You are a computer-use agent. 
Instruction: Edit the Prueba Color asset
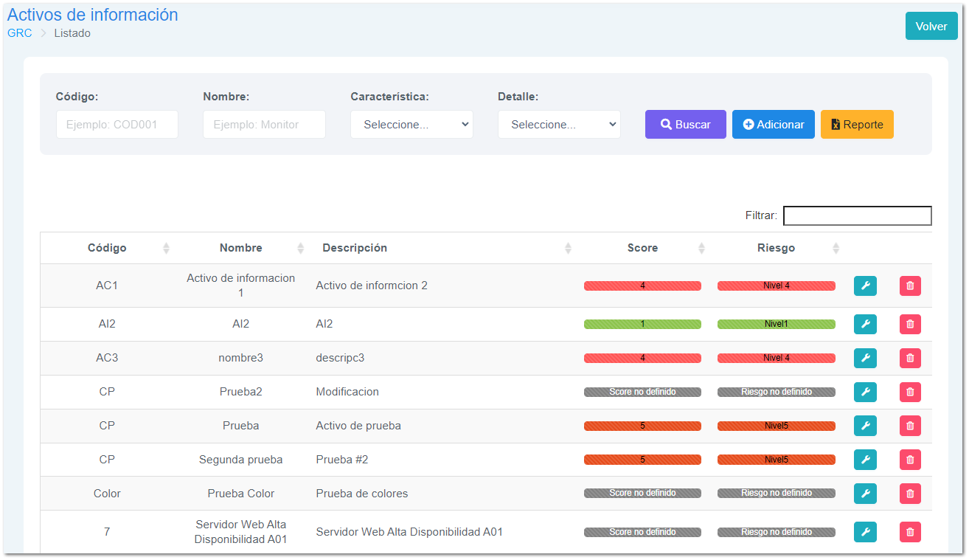(x=865, y=494)
